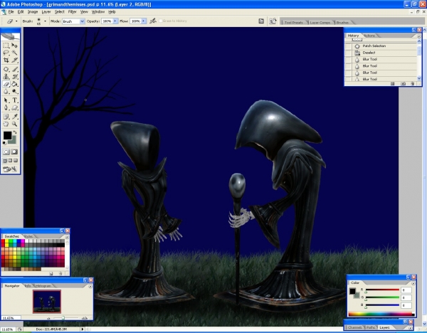Select the History Brush tool
427x333 pixels.
point(14,77)
